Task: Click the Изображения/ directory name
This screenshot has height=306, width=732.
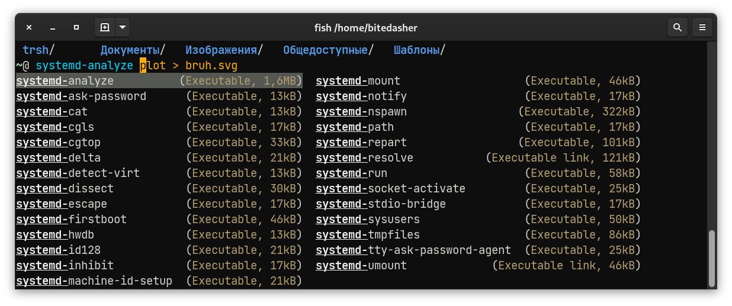Action: 224,50
